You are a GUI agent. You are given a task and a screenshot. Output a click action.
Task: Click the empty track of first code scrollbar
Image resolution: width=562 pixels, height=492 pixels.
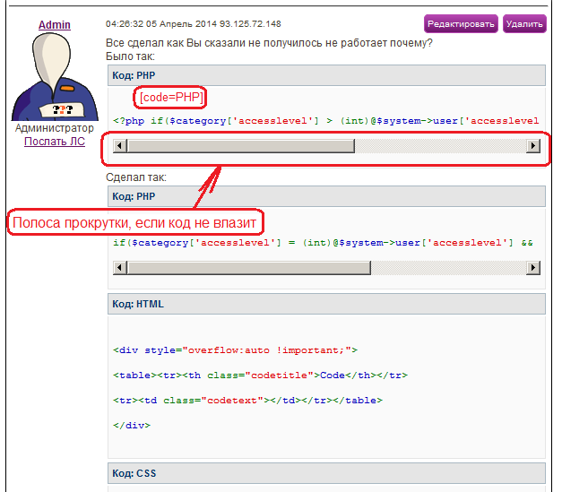click(x=440, y=146)
